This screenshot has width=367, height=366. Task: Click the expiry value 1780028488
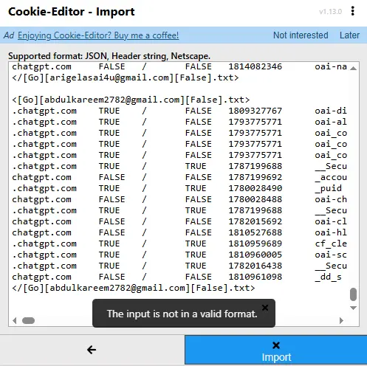pos(255,199)
